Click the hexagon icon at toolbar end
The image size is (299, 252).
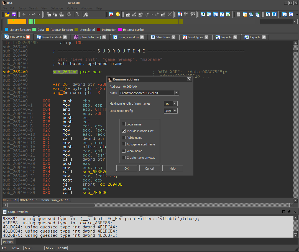(x=291, y=14)
